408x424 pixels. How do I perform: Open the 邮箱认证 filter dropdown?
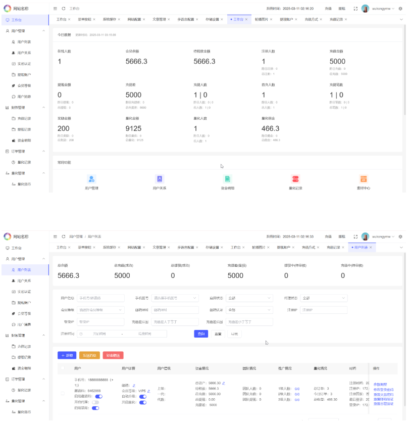tap(249, 310)
